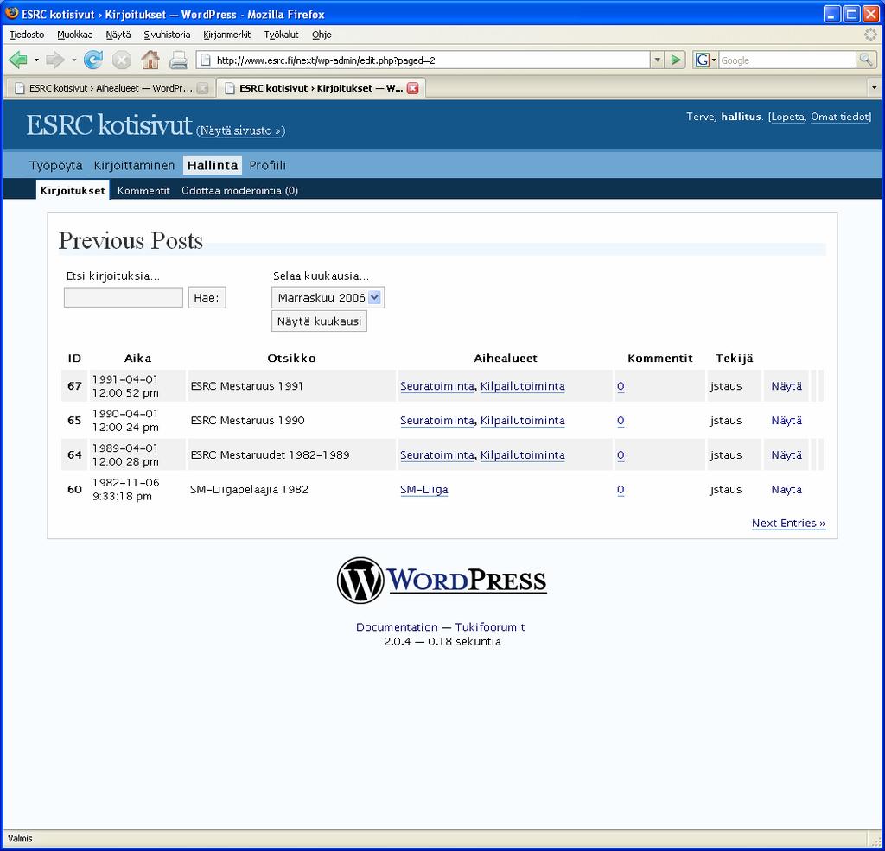Click Kilpailutoiminta in ESRC Mestaruus 1990 row

(x=523, y=421)
